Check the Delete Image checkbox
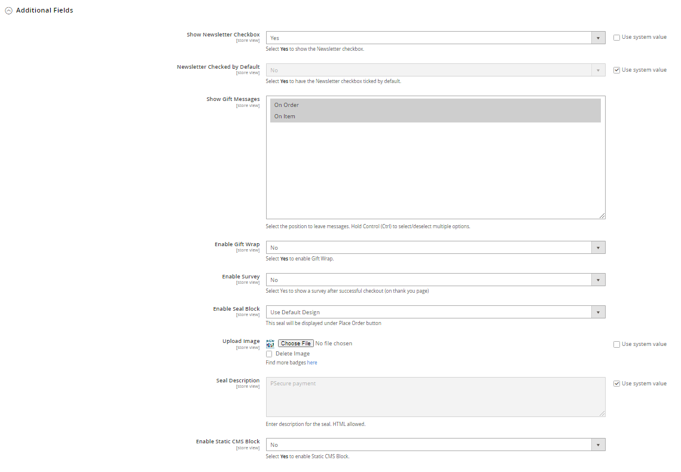The width and height of the screenshot is (681, 472). click(x=270, y=354)
